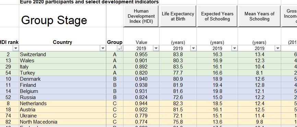
Task: Select Belgium's expected schooling value 19.8
Action: pos(217,91)
